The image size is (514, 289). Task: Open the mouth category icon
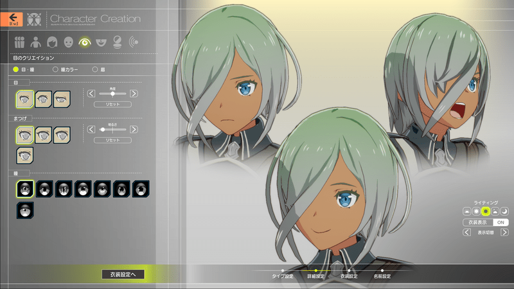pos(101,42)
